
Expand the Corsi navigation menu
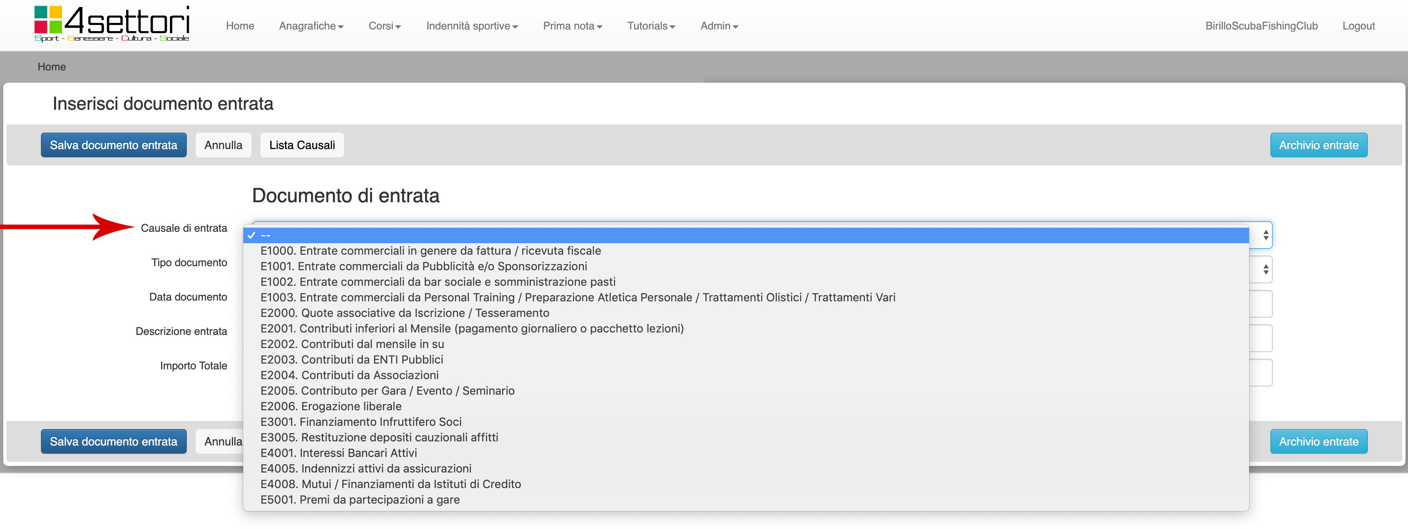(384, 26)
